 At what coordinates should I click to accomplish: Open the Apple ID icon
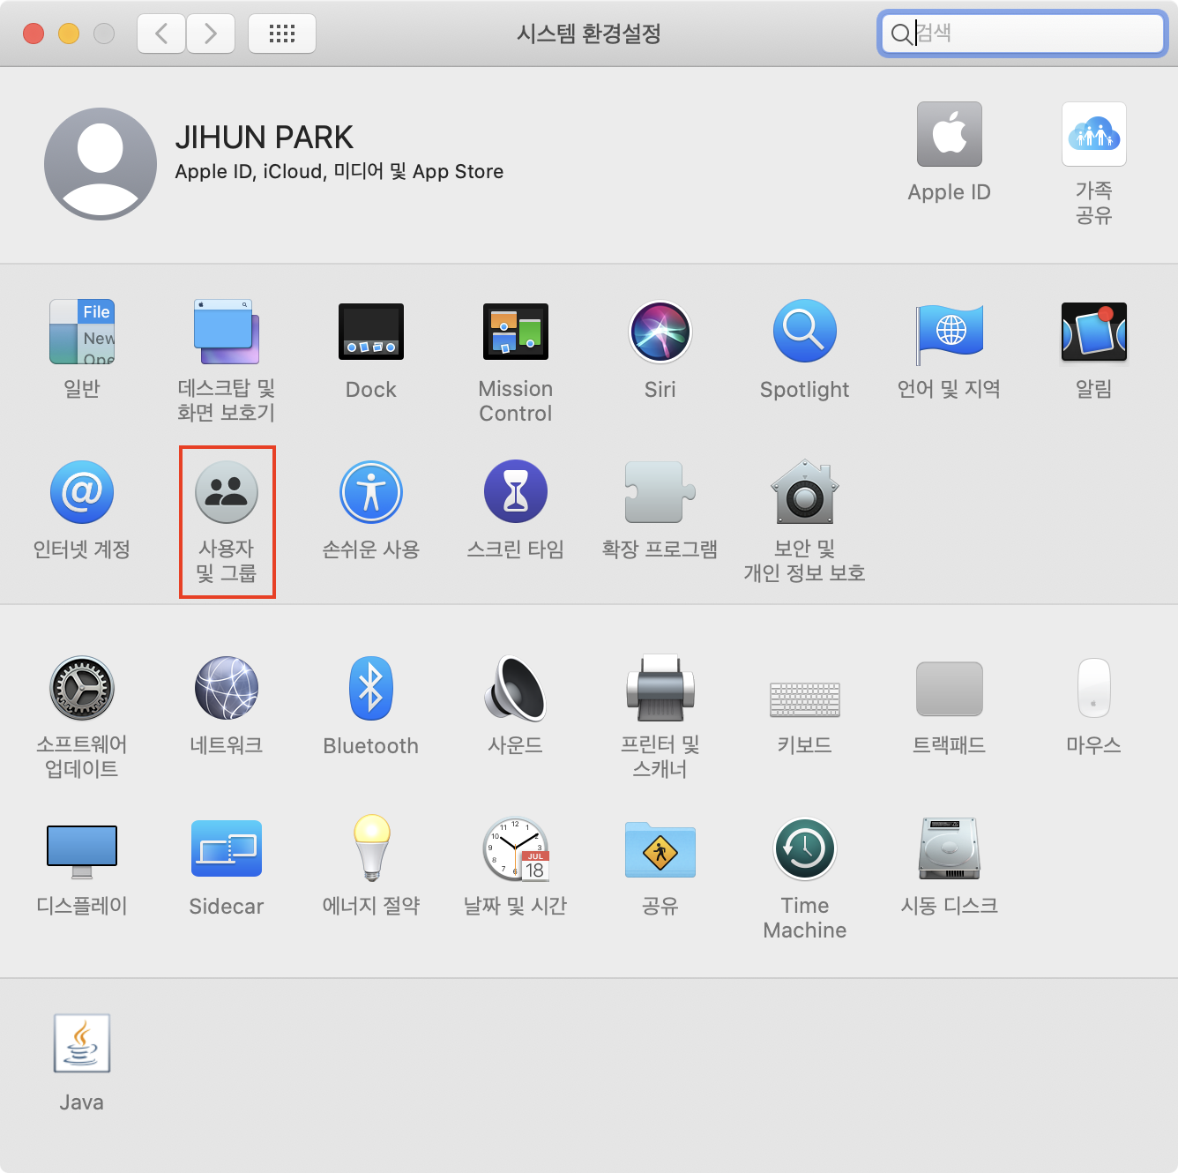click(x=950, y=134)
